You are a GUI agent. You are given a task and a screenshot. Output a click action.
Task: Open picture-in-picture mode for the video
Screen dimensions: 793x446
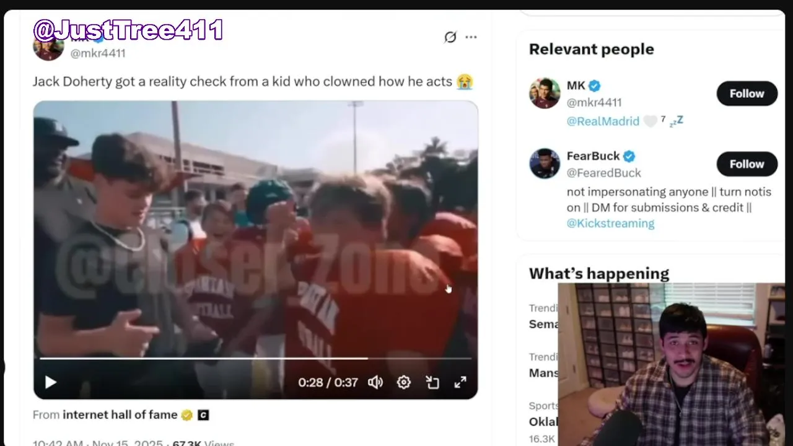(x=432, y=382)
